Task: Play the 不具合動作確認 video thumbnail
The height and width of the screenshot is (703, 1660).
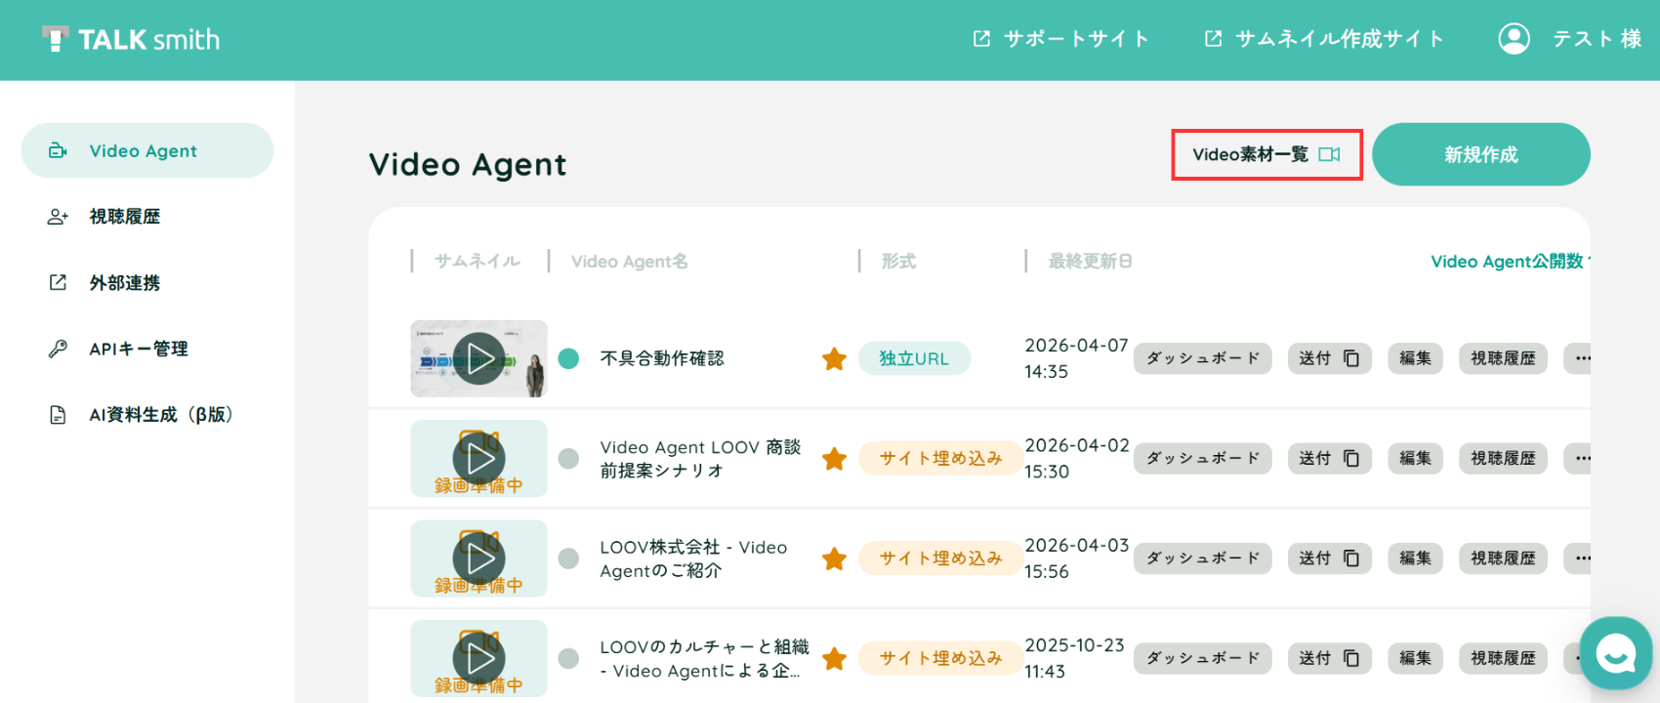Action: click(478, 358)
